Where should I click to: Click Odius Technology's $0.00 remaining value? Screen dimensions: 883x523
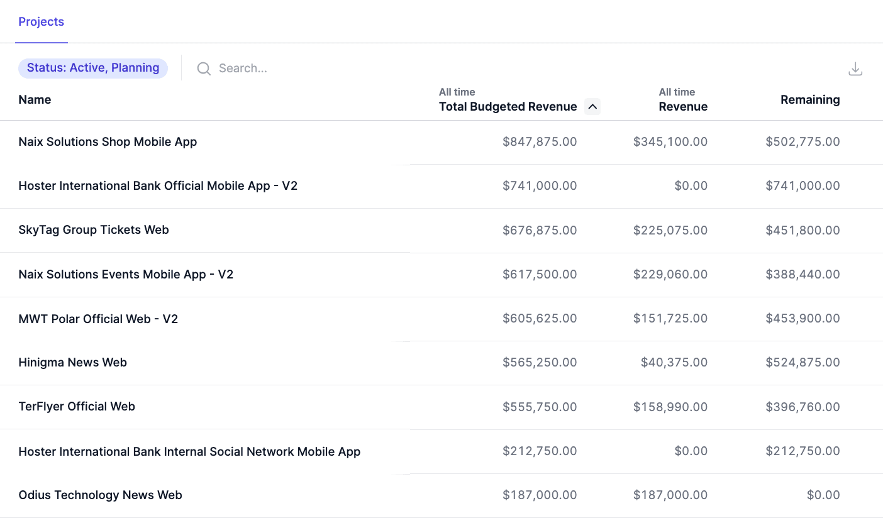click(x=823, y=495)
